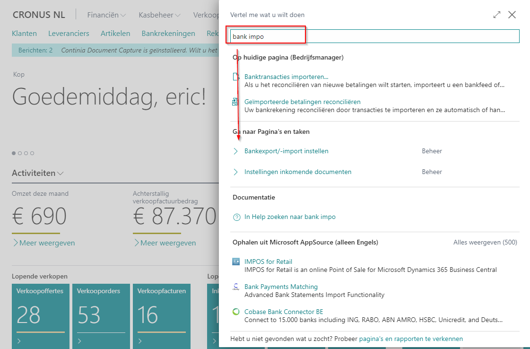Close the search dialog
The height and width of the screenshot is (349, 530).
[512, 15]
